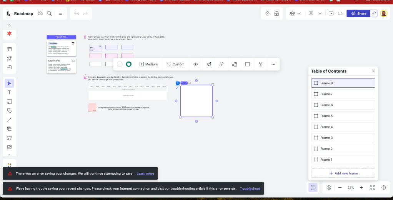Image resolution: width=393 pixels, height=200 pixels.
Task: Click the red asterisk icon in left sidebar
Action: coord(9,33)
